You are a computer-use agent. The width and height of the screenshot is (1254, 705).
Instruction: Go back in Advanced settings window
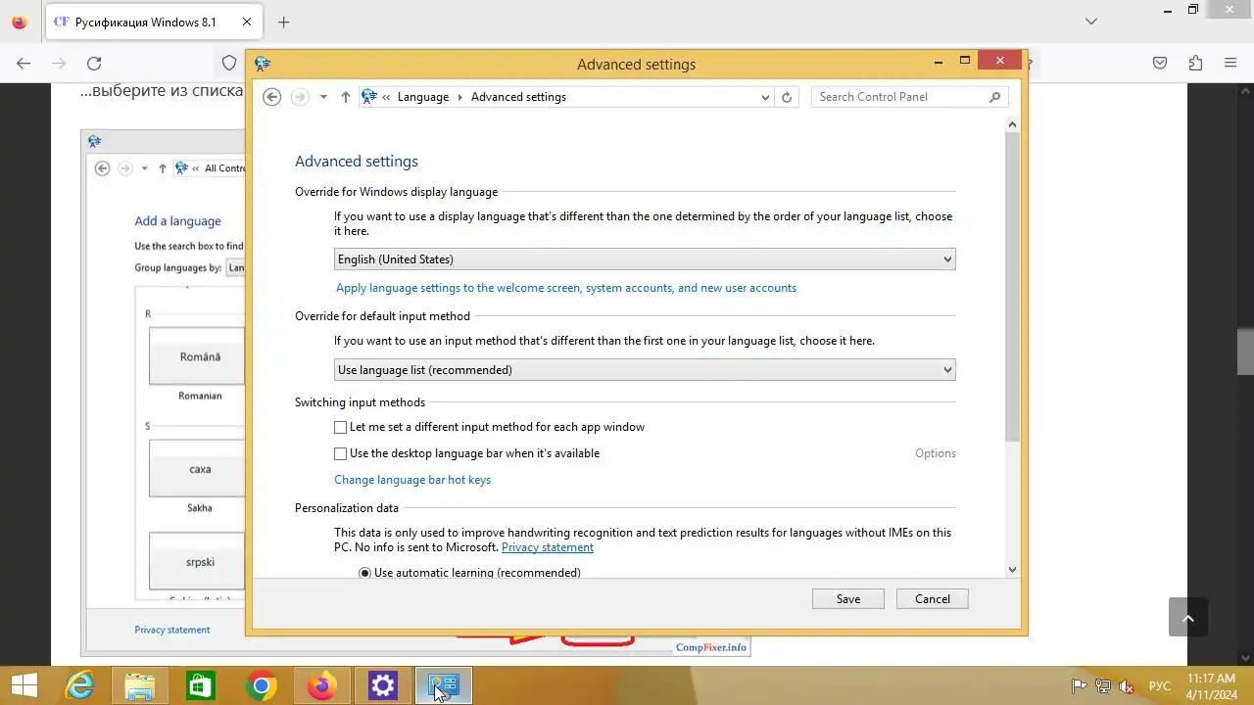[272, 97]
